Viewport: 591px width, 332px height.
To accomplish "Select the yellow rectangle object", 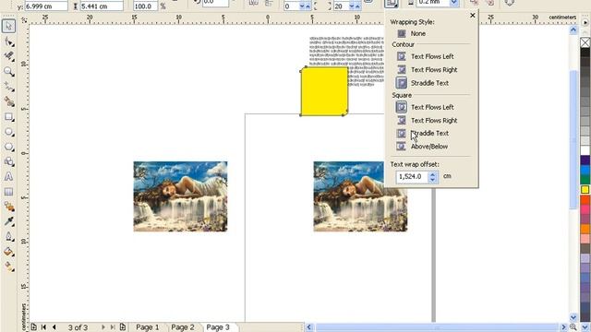I will point(324,91).
